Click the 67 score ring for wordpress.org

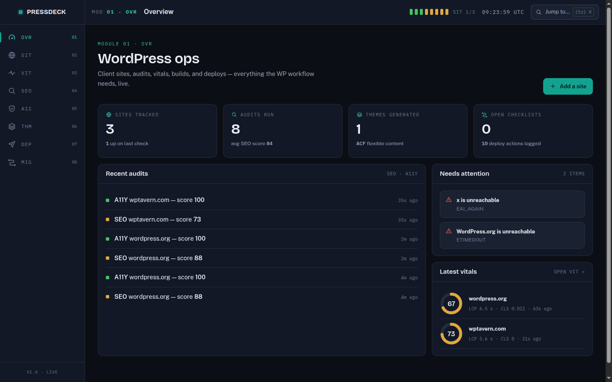[x=451, y=304]
